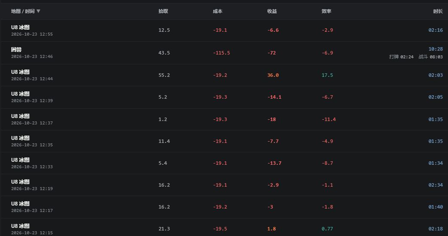Click profit value -13.7
This screenshot has width=448, height=236.
click(x=274, y=163)
